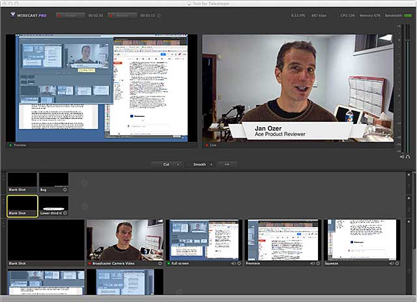
Task: Click the Record button in top toolbar
Action: tap(122, 14)
